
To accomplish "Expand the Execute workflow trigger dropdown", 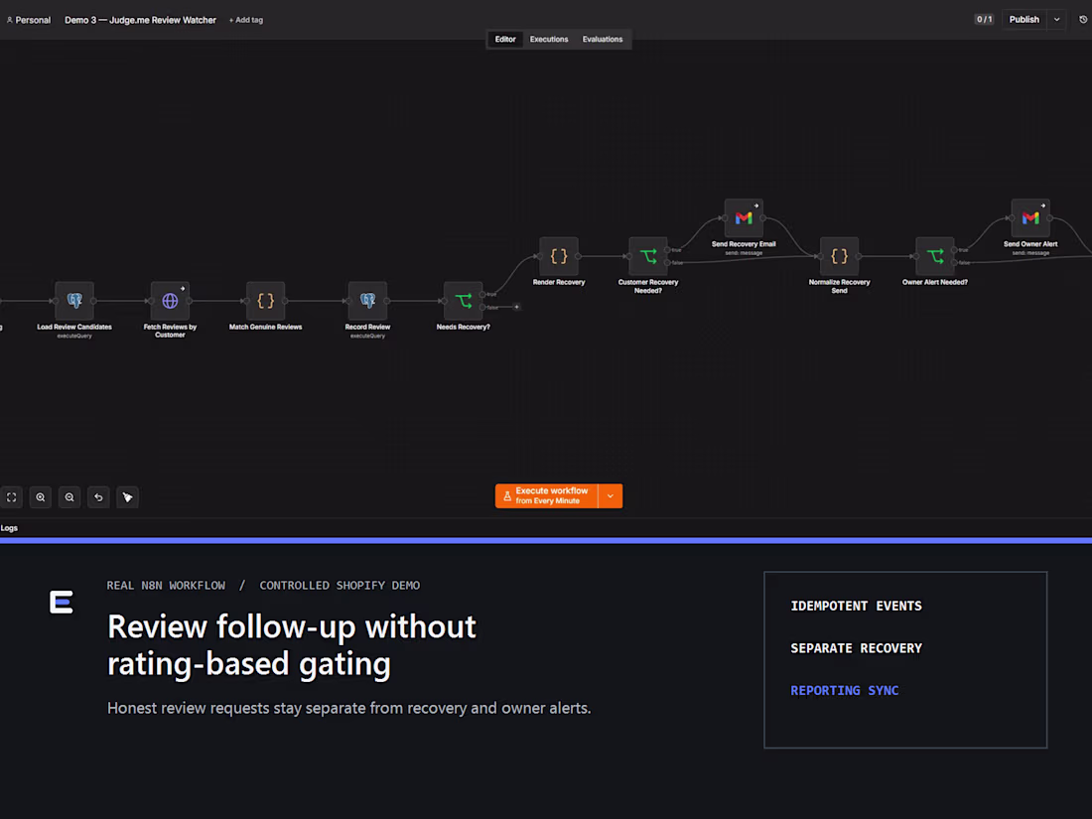I will pyautogui.click(x=611, y=495).
